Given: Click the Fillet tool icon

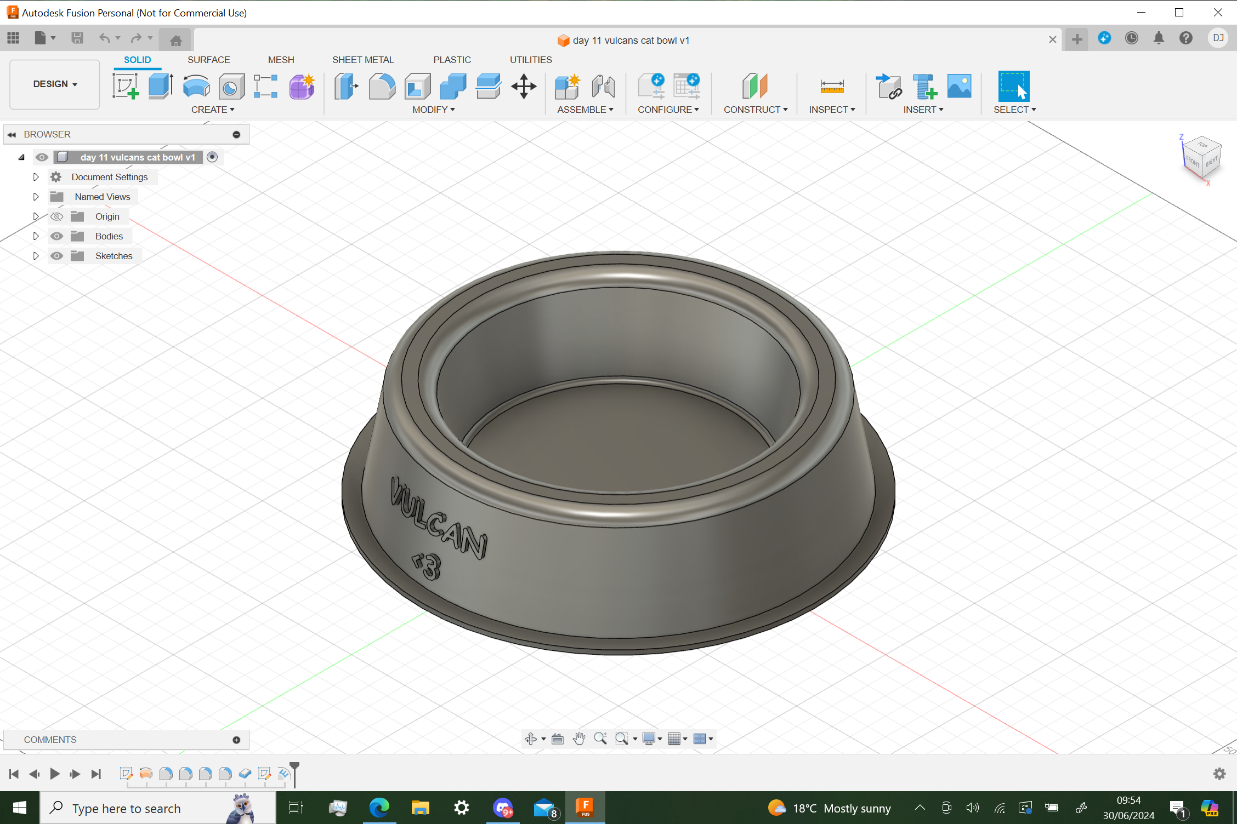Looking at the screenshot, I should tap(382, 87).
